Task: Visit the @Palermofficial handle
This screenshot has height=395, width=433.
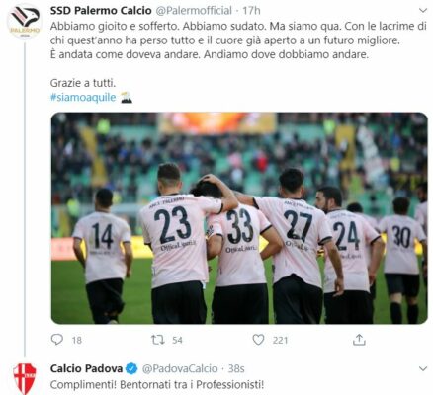Action: [x=194, y=11]
